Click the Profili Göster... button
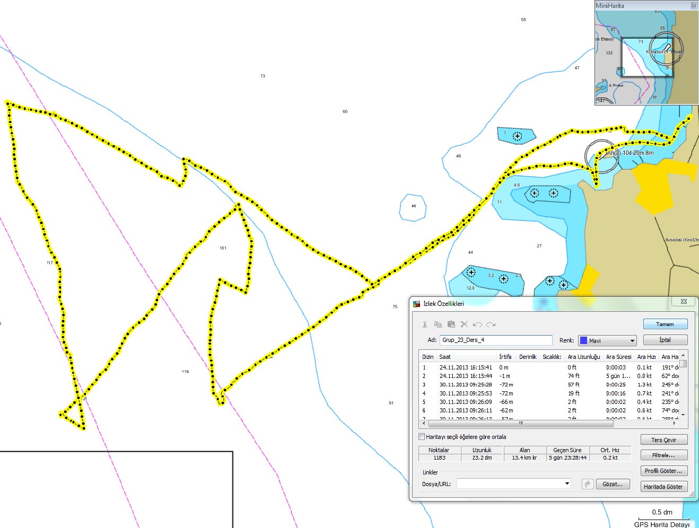This screenshot has width=699, height=528. coord(664,471)
